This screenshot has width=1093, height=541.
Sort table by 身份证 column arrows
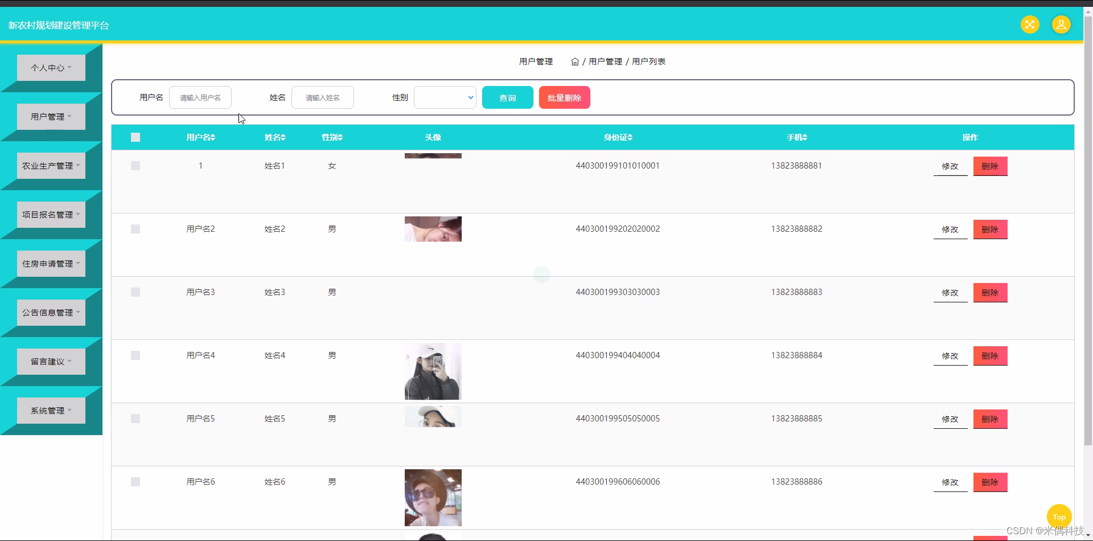tap(630, 137)
